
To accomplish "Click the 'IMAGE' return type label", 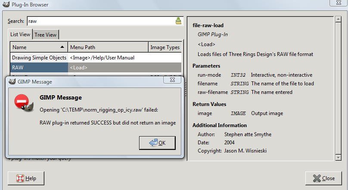I will point(238,113).
